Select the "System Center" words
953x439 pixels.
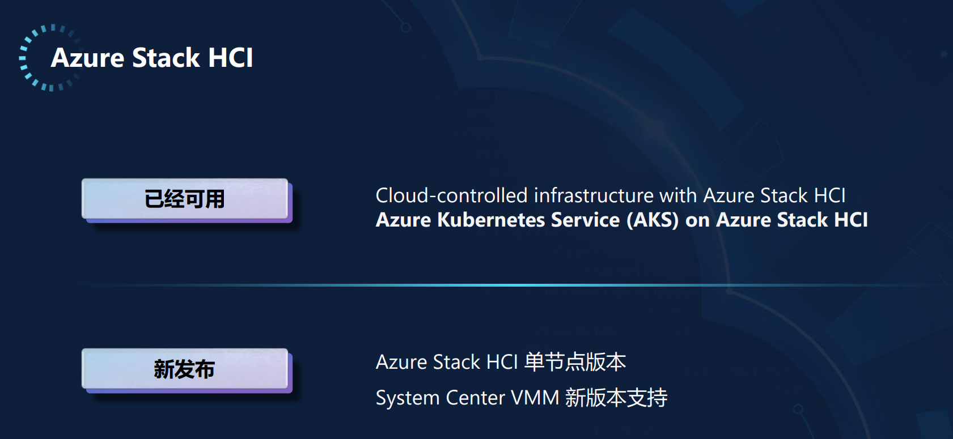click(441, 398)
